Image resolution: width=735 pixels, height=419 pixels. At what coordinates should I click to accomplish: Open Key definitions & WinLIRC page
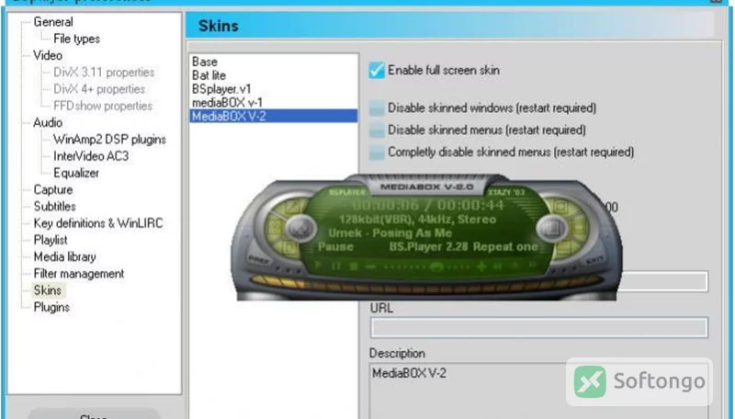point(98,223)
